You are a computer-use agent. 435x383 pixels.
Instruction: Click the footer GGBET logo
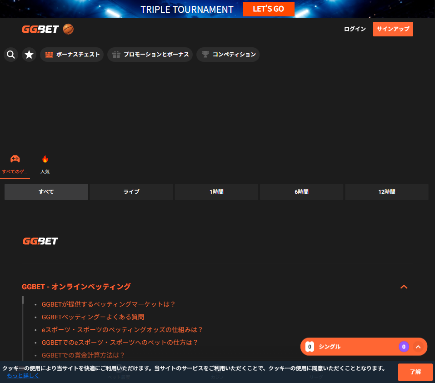tap(40, 241)
